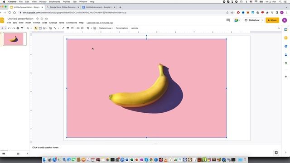Click the Move to folder icon

point(42,19)
